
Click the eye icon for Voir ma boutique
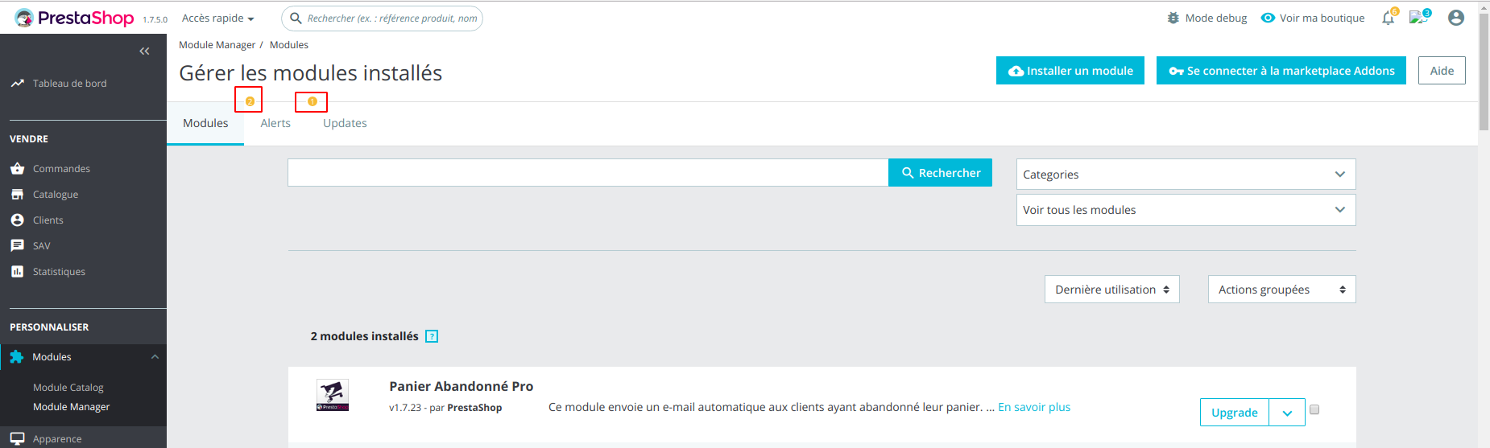click(x=1268, y=18)
